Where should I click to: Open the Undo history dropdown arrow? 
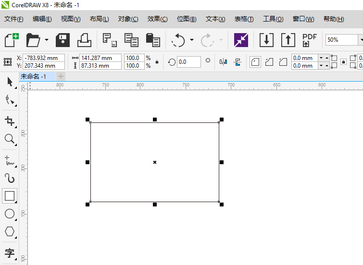(192, 40)
